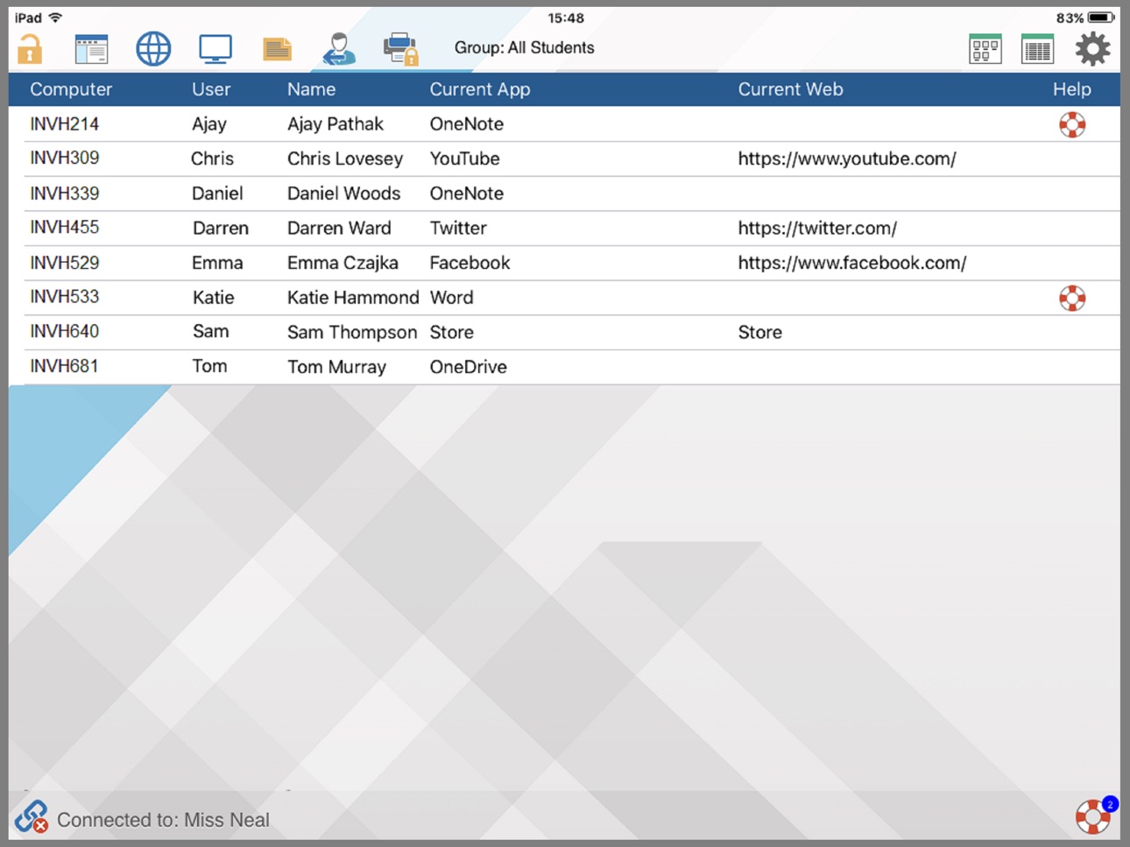The height and width of the screenshot is (847, 1130).
Task: Open the settings gear icon
Action: pos(1092,49)
